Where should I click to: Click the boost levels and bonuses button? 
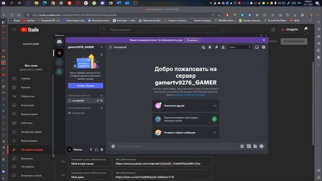(x=86, y=86)
